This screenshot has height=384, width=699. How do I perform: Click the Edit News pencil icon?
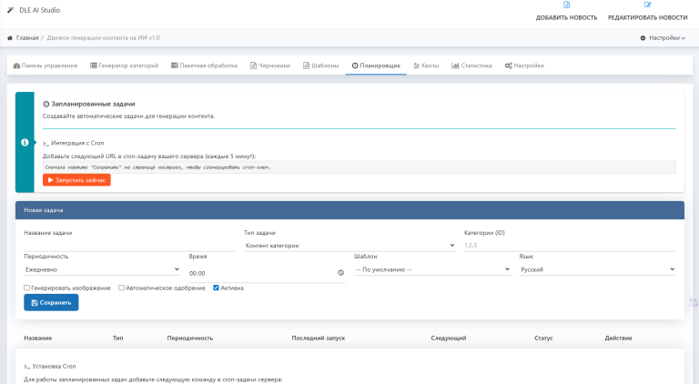647,5
